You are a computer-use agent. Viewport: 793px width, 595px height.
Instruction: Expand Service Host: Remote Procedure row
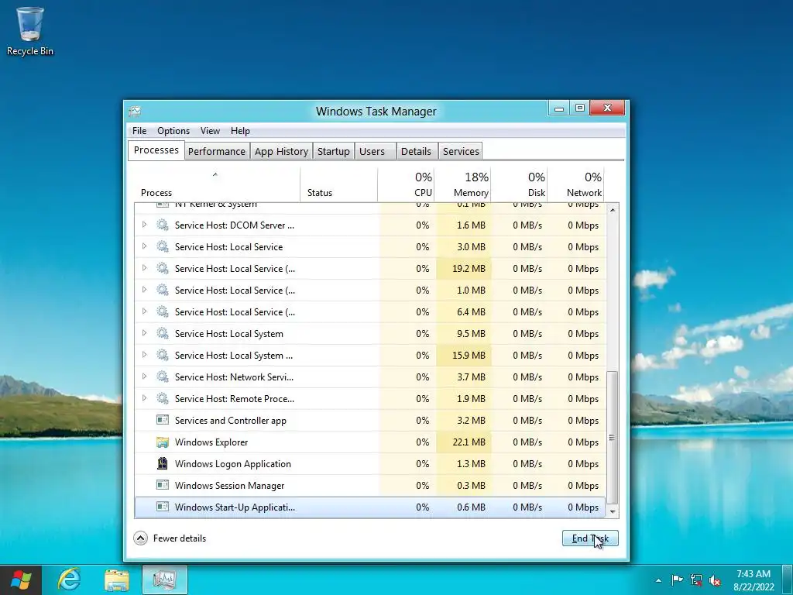coord(144,398)
